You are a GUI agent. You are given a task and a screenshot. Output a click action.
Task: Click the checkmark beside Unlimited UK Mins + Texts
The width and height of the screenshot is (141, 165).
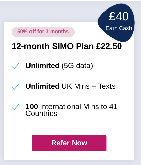[16, 86]
